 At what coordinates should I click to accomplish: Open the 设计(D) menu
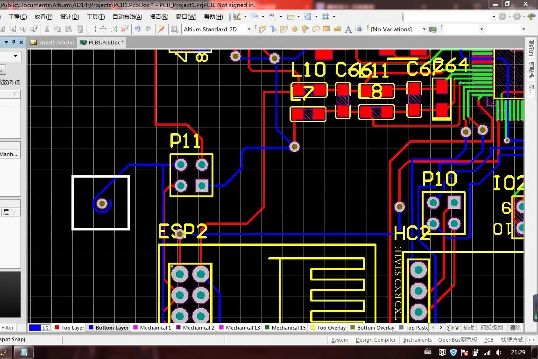(x=70, y=16)
